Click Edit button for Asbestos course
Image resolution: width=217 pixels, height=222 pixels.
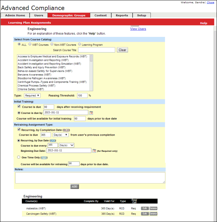[x=145, y=208]
